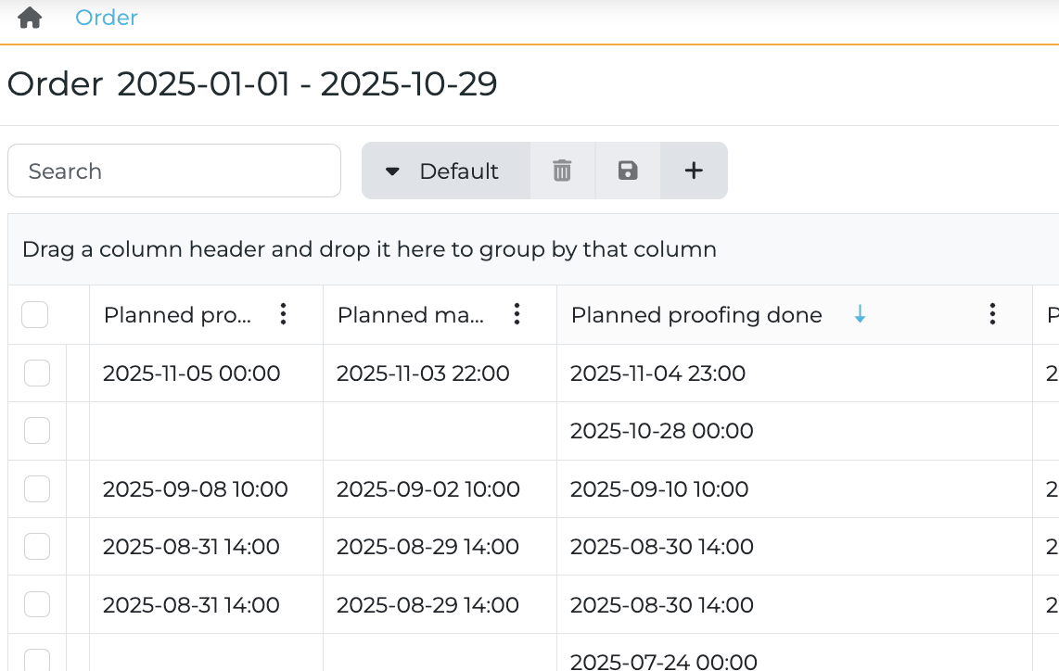The width and height of the screenshot is (1059, 671).
Task: Select the row with 2025-10-28 00:00 checkbox
Action: (x=37, y=431)
